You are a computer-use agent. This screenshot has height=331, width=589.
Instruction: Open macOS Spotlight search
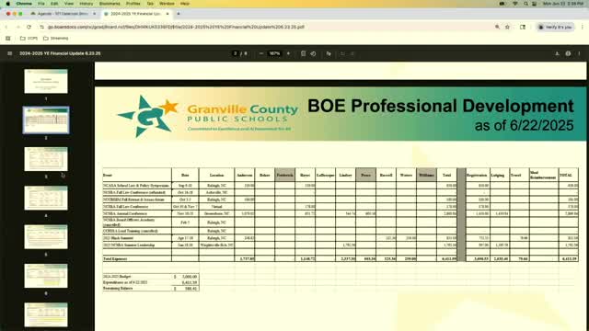(525, 4)
